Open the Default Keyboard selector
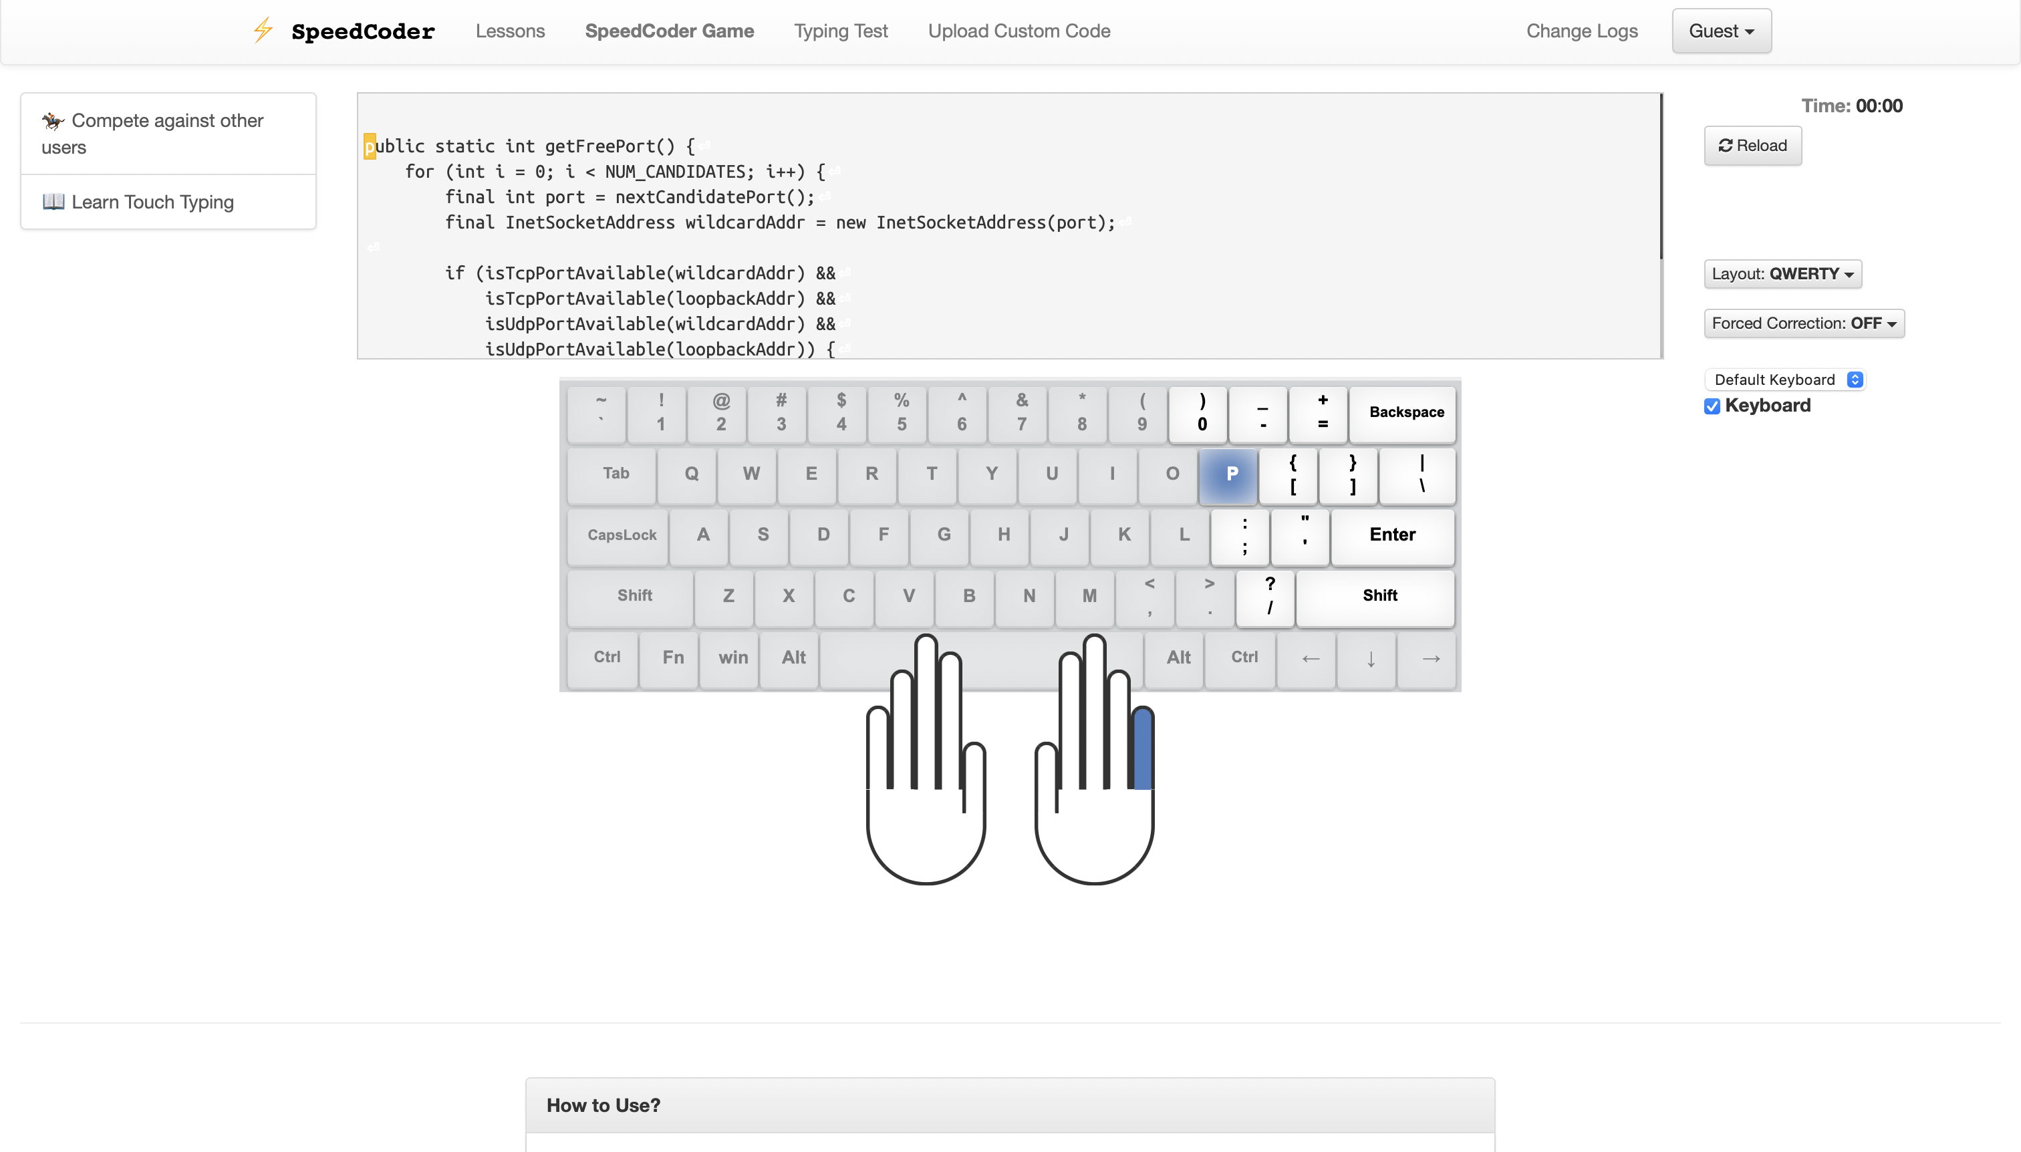This screenshot has width=2021, height=1152. pyautogui.click(x=1785, y=379)
